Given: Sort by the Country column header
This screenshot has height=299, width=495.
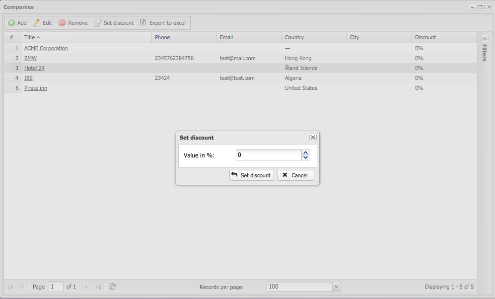Looking at the screenshot, I should tap(314, 37).
